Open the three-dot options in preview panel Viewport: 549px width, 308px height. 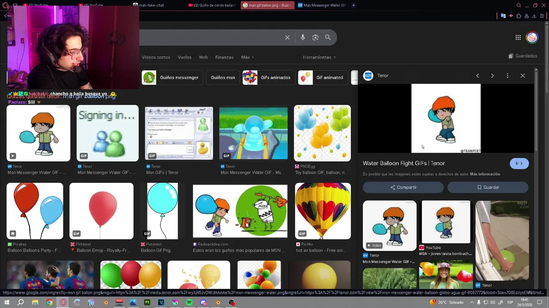pyautogui.click(x=507, y=76)
